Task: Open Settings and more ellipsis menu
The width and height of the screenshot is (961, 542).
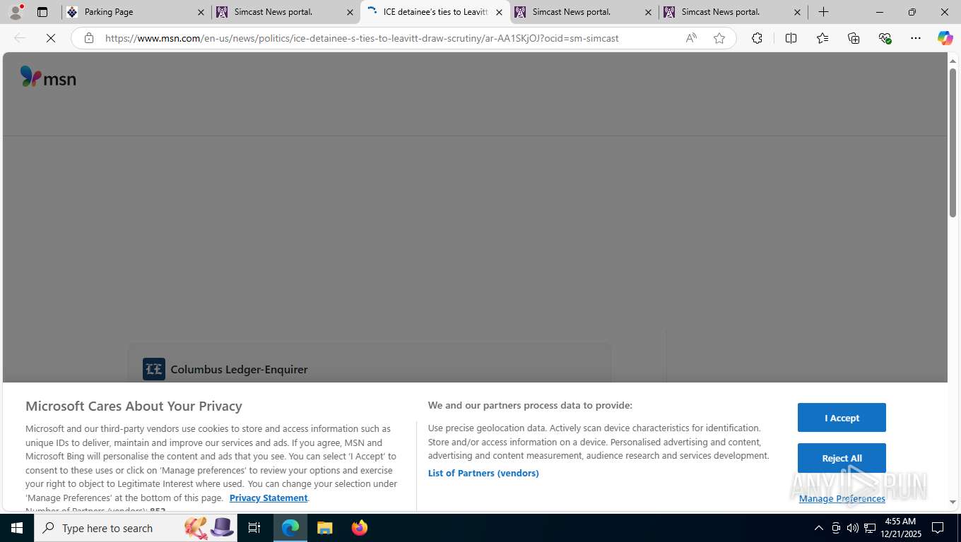Action: click(x=916, y=38)
